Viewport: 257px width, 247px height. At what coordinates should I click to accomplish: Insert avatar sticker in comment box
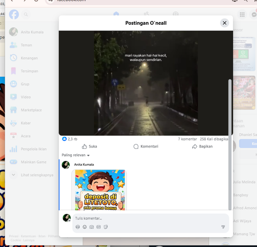tap(78, 227)
